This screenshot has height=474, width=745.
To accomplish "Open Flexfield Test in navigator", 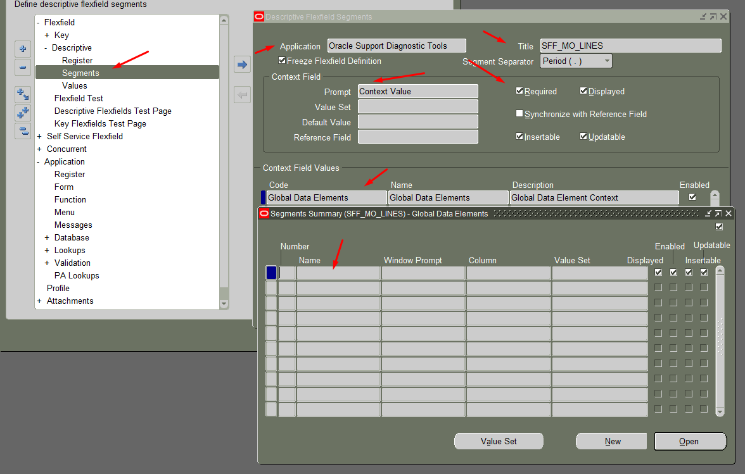I will tap(79, 98).
